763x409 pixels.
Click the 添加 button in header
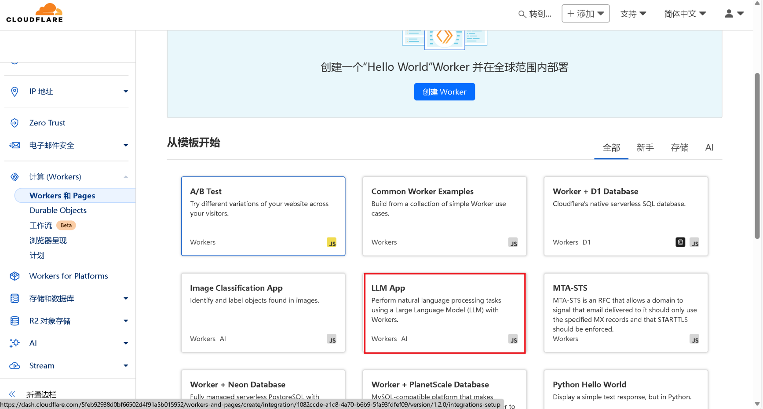pyautogui.click(x=585, y=14)
